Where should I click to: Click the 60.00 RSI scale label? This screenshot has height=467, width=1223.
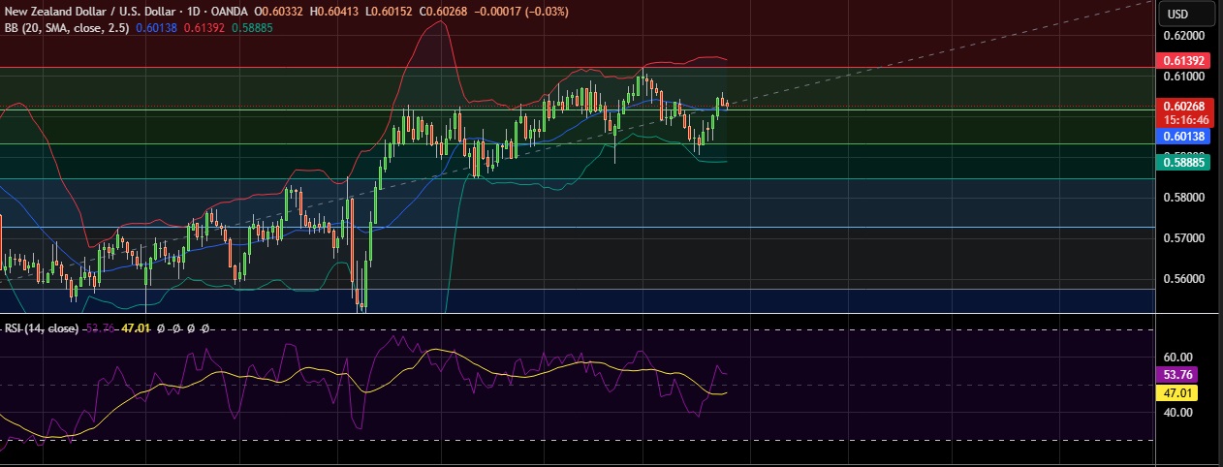click(x=1176, y=358)
